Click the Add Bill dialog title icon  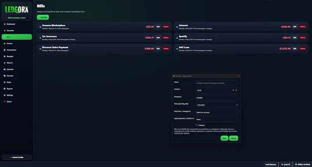click(x=174, y=76)
